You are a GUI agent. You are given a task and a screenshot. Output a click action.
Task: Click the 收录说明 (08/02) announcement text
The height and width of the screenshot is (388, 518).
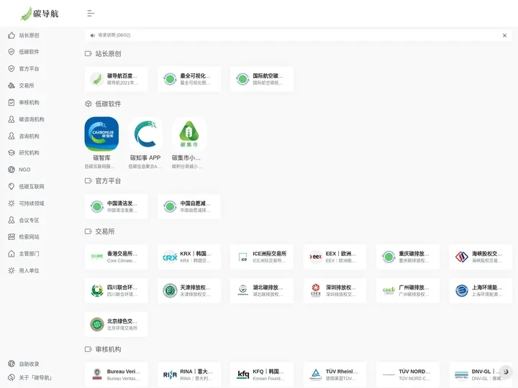pyautogui.click(x=114, y=35)
